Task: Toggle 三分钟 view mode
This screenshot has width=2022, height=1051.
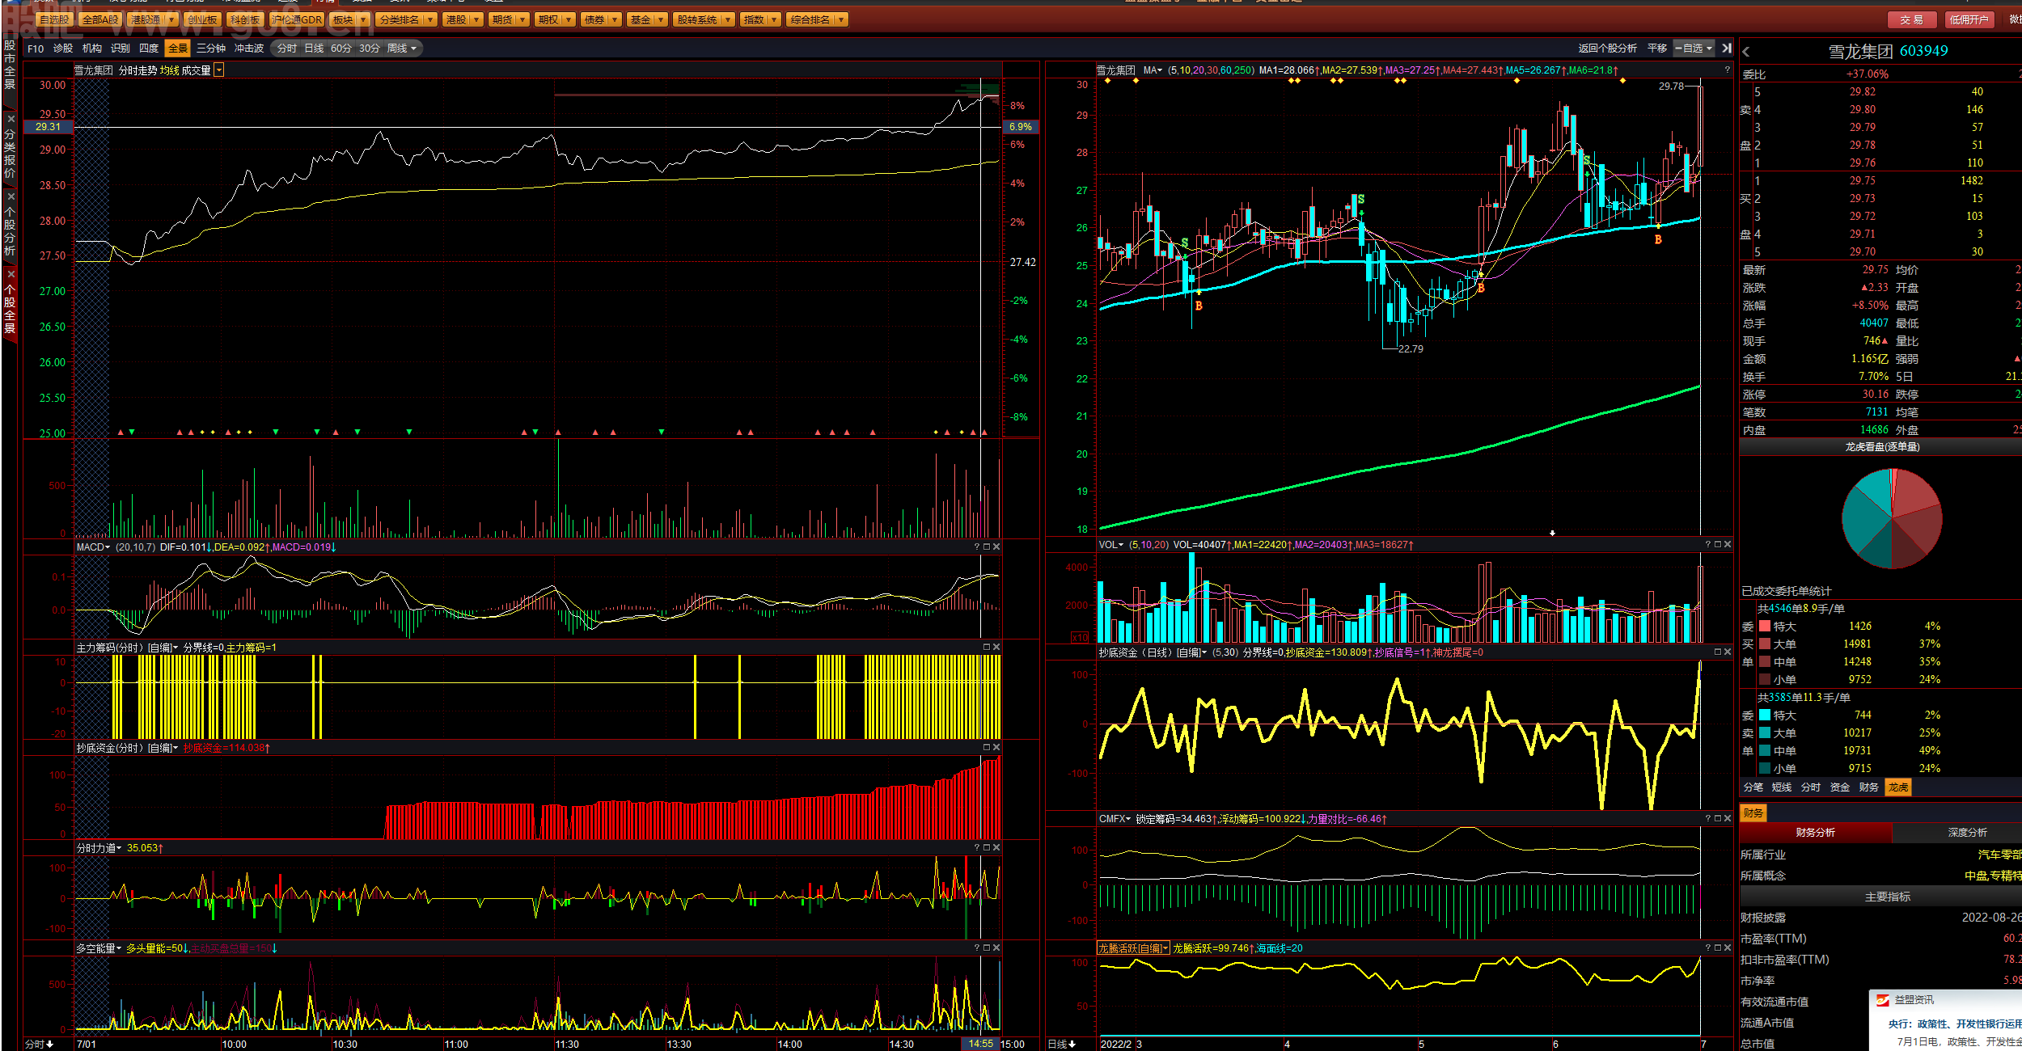Action: pyautogui.click(x=211, y=49)
